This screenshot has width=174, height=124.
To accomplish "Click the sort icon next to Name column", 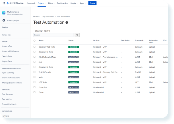I will tap(44, 40).
